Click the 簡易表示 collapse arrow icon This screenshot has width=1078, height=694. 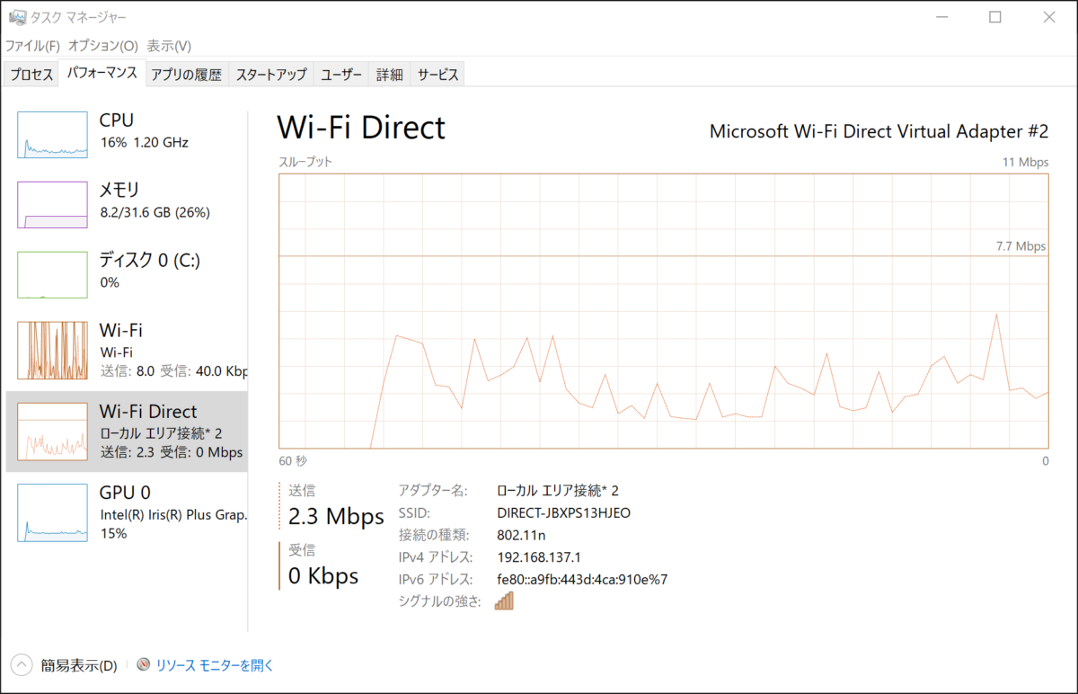pyautogui.click(x=22, y=665)
